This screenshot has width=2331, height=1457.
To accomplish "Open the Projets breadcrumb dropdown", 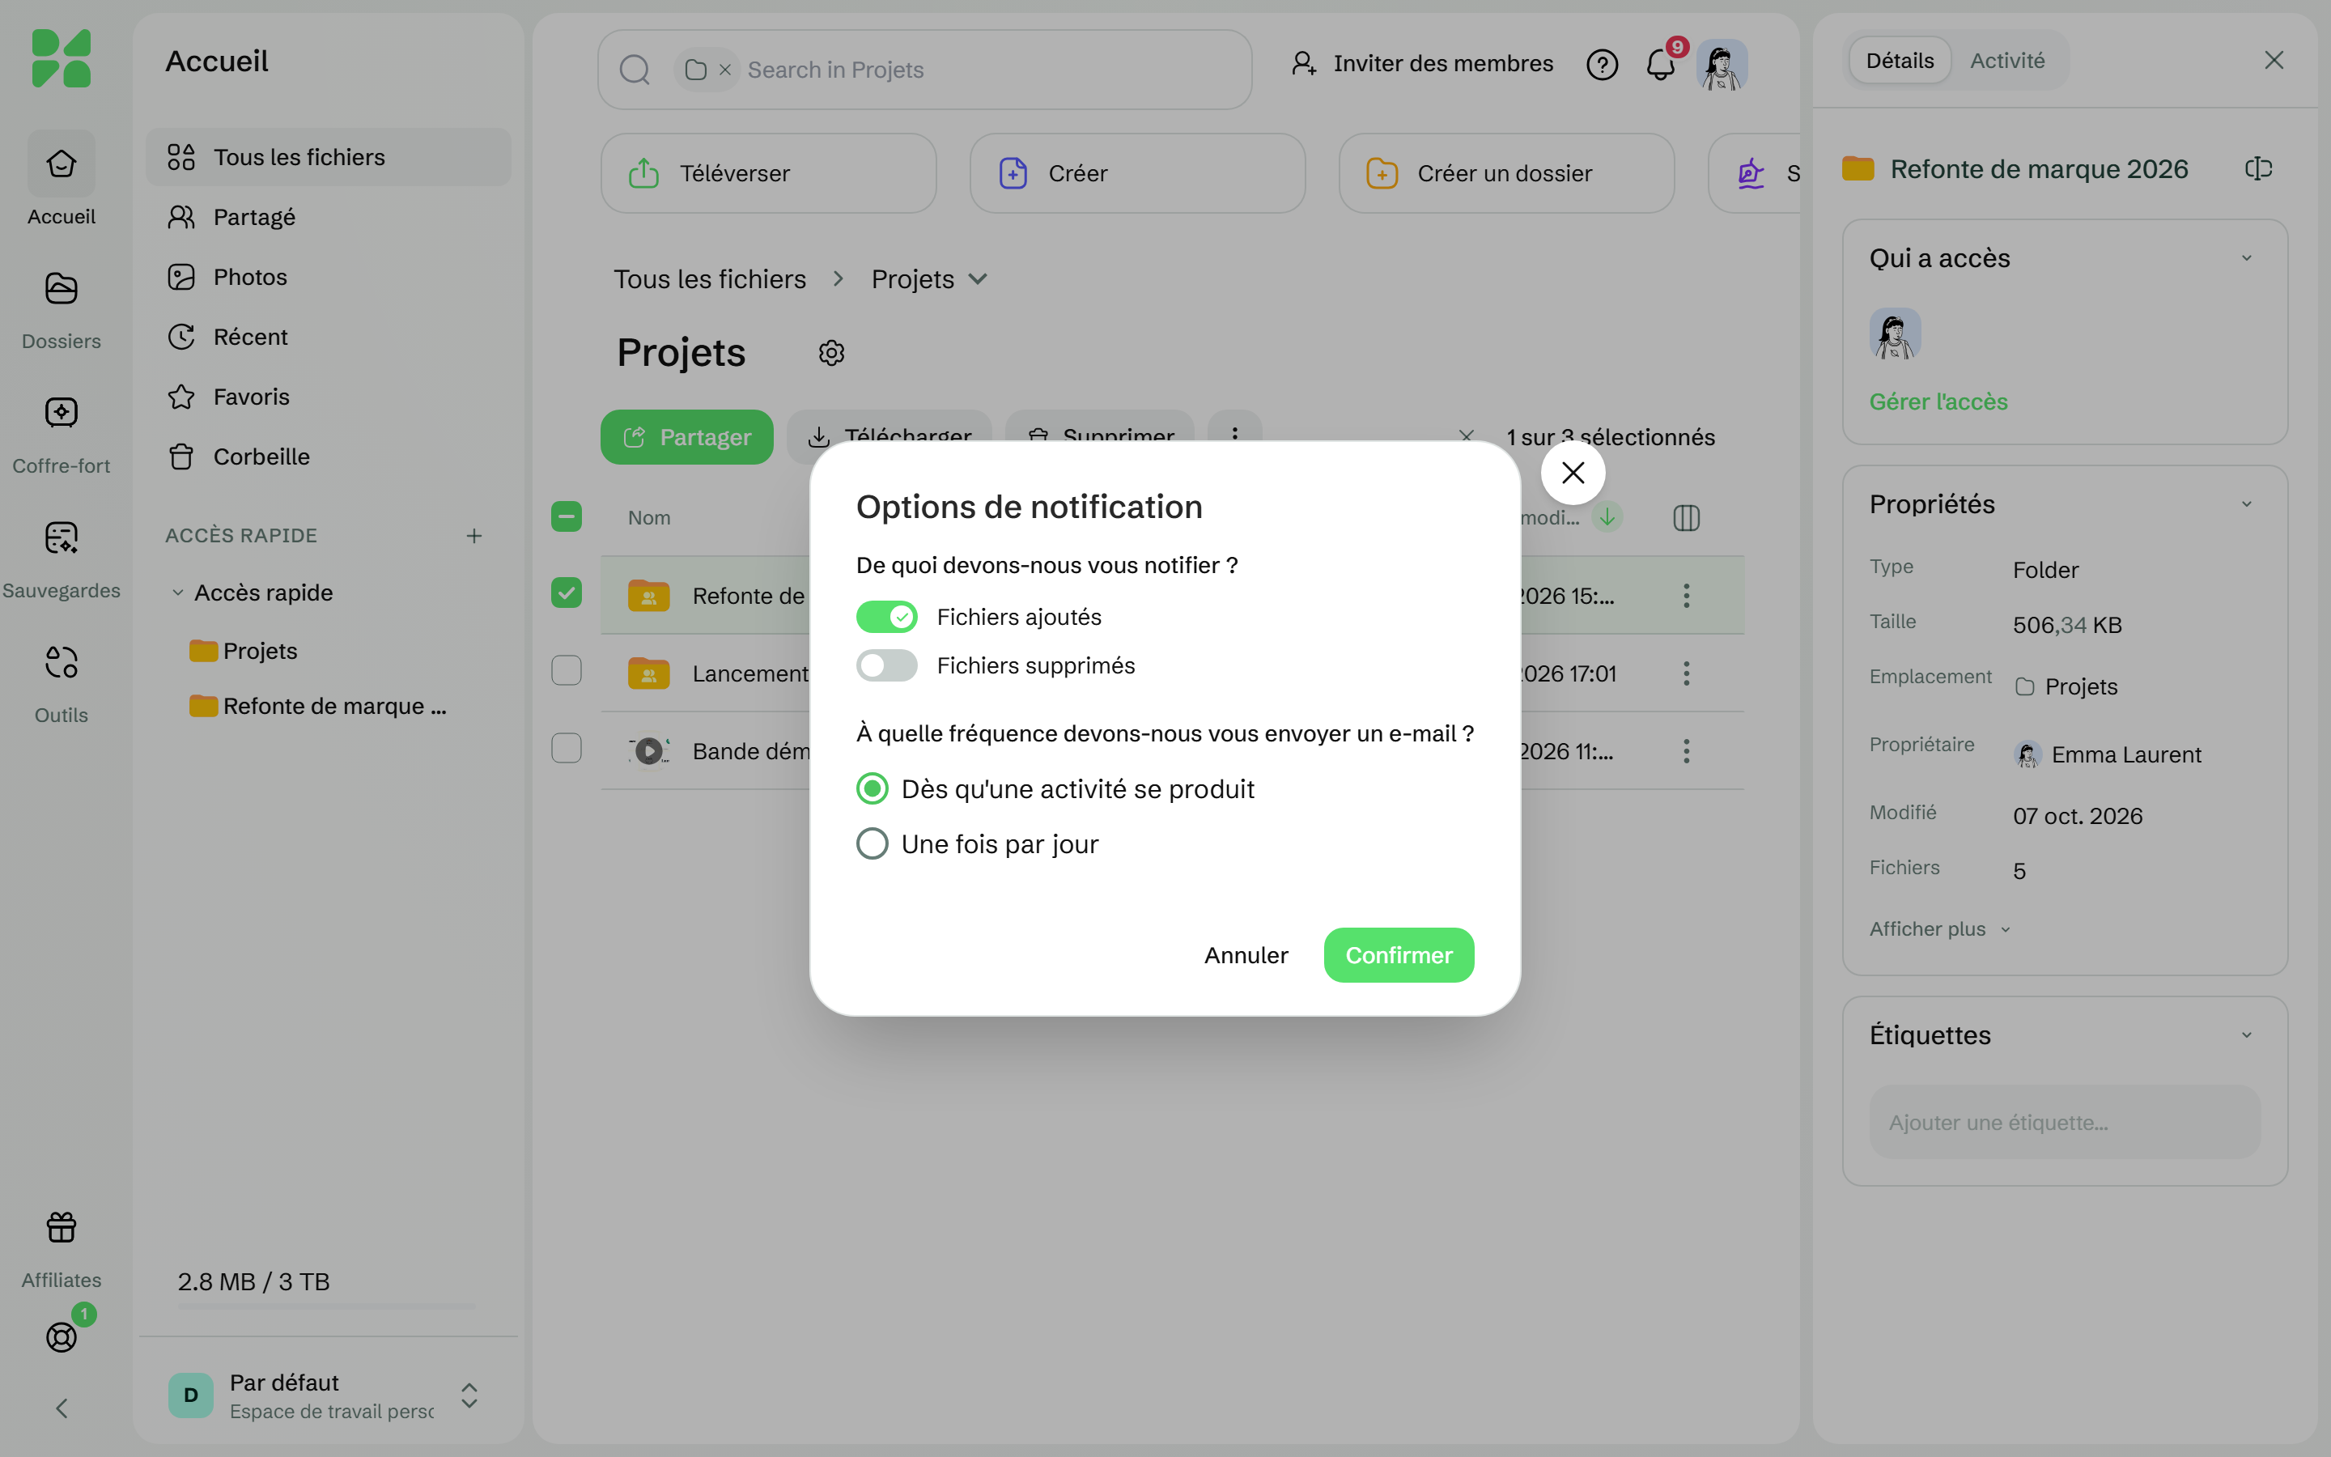I will point(978,279).
